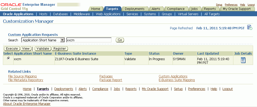257x107 pixels.
Task: Click the footer My Oracle Support link
Action: coord(155,89)
